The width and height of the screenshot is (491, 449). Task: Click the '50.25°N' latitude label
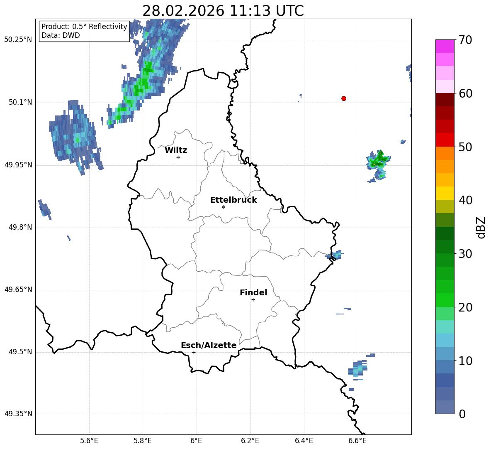click(18, 40)
